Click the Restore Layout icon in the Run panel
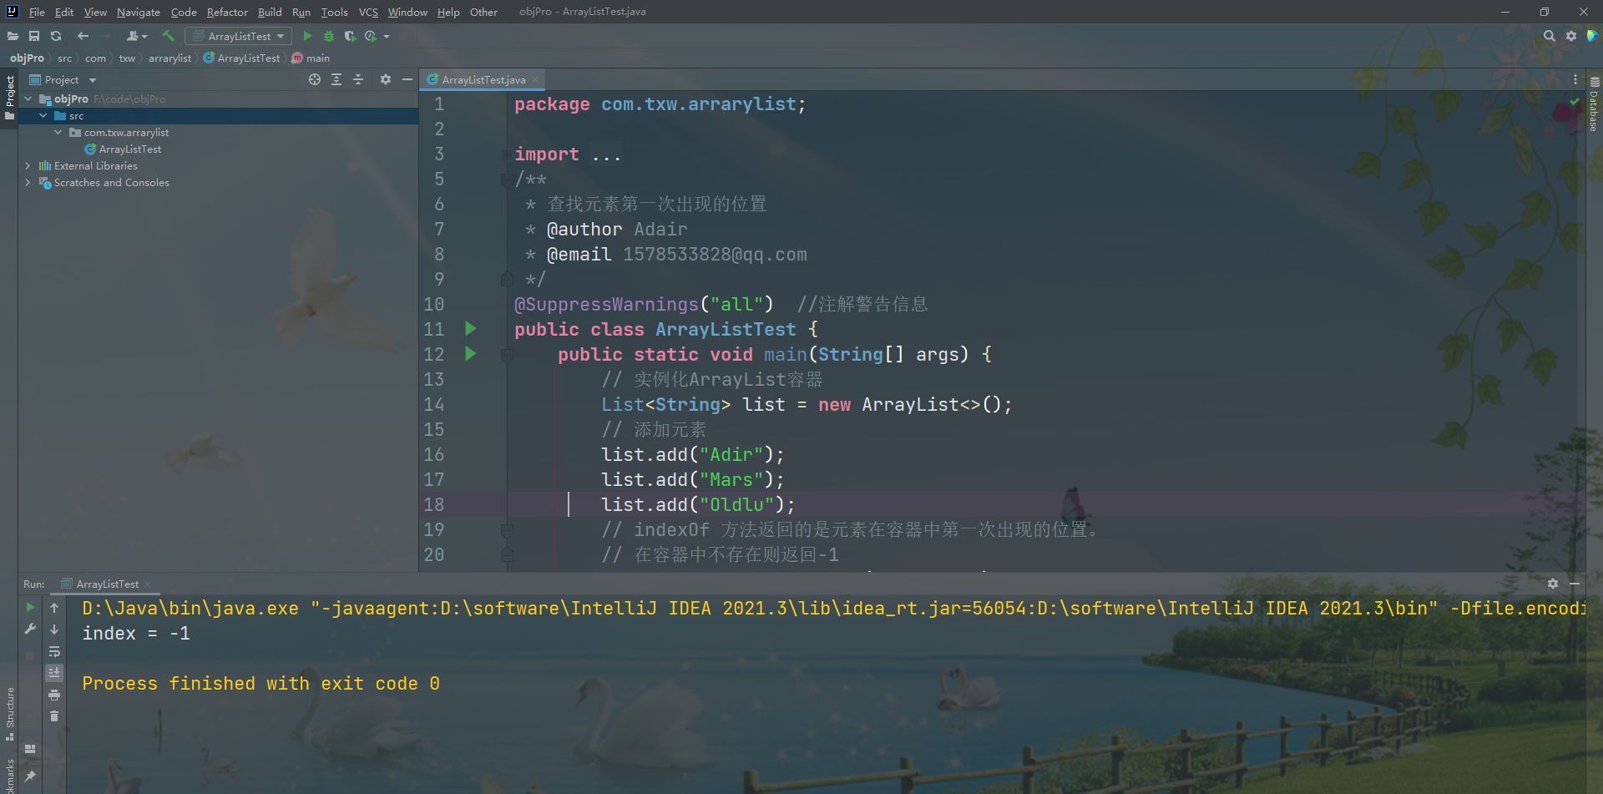The width and height of the screenshot is (1603, 794). click(x=30, y=749)
